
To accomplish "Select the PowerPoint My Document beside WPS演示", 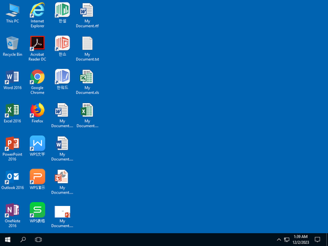I will coord(62,182).
